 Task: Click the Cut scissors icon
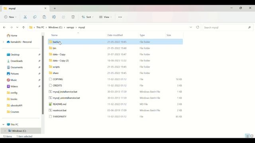coord(25,17)
